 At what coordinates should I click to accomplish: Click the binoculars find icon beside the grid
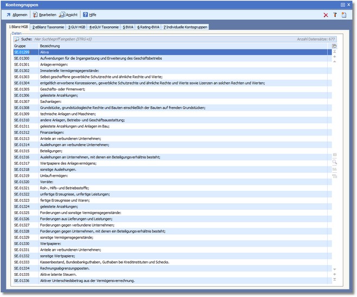[335, 169]
